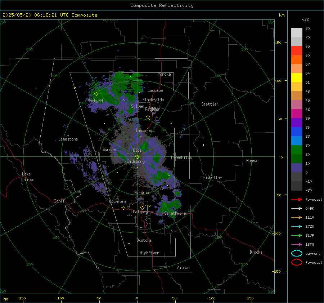Select the 30 dBZ green swatch

297,150
